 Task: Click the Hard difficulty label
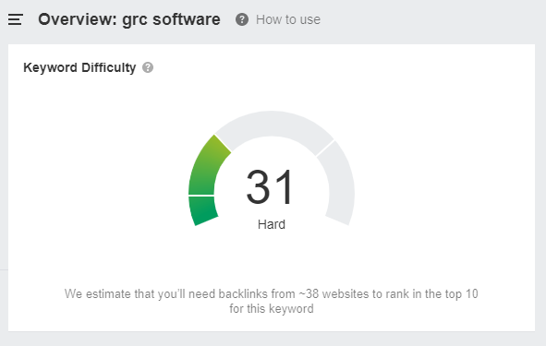pos(272,224)
